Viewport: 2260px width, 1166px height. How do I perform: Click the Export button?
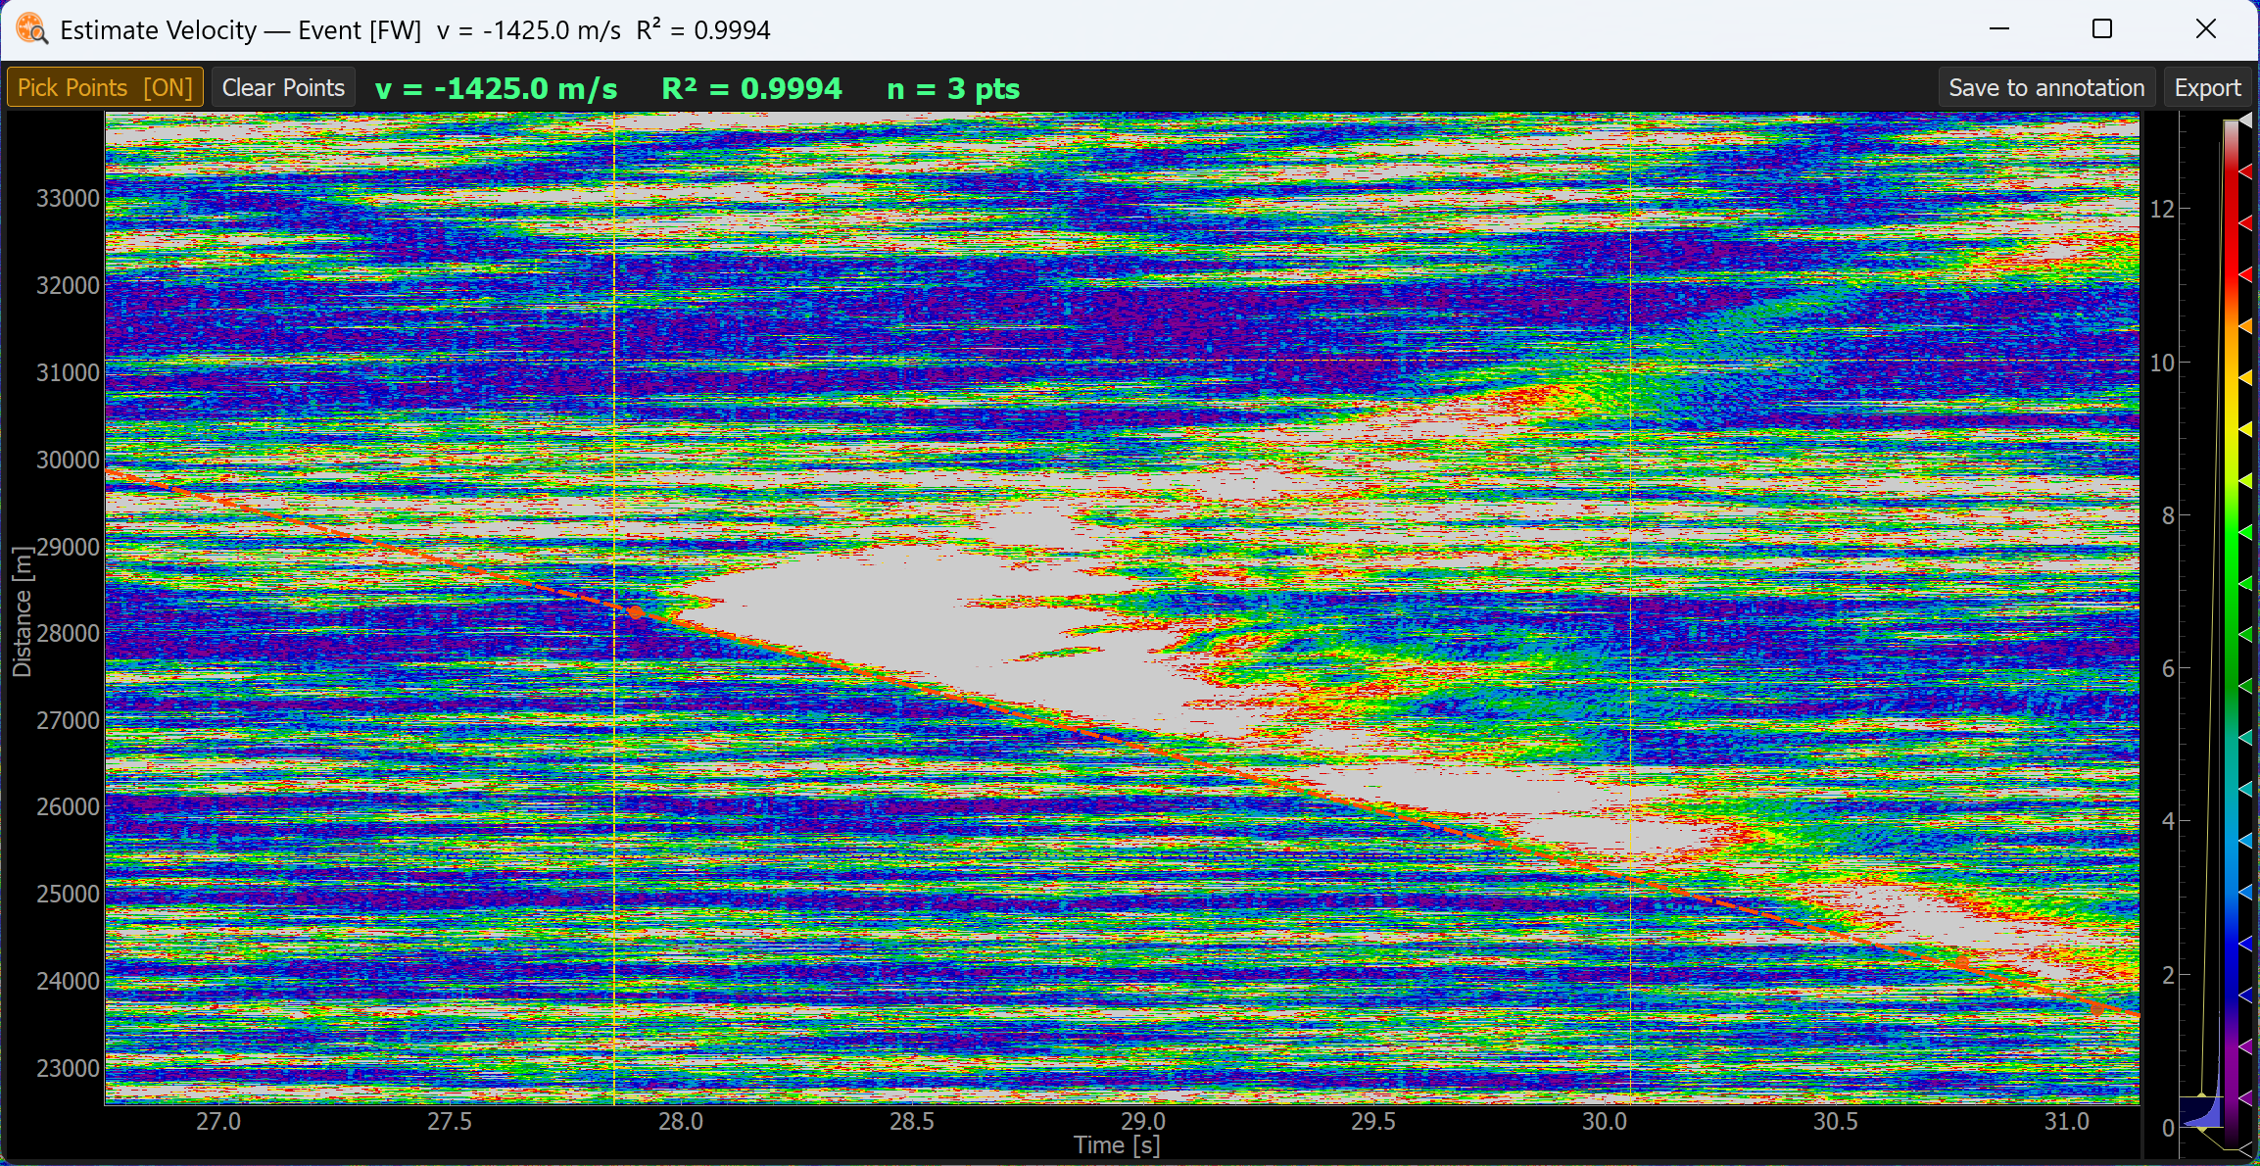2207,87
